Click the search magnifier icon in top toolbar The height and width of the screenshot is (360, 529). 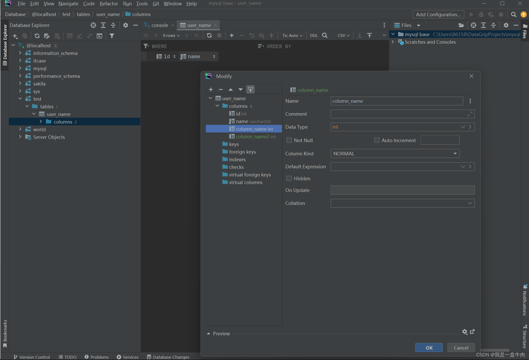point(513,14)
